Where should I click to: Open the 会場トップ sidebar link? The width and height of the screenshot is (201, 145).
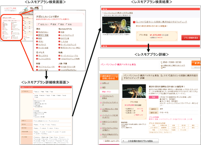coord(106,83)
